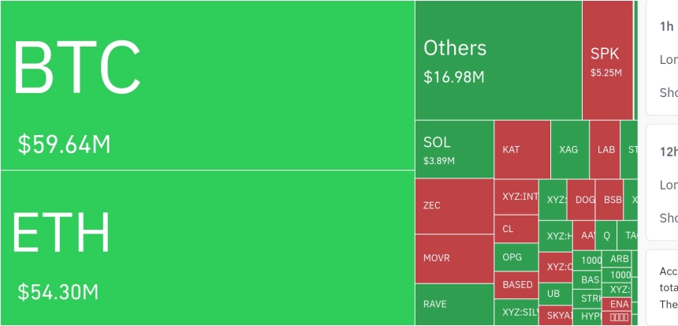Click the red KAT tile
This screenshot has height=326, width=678.
pos(522,149)
